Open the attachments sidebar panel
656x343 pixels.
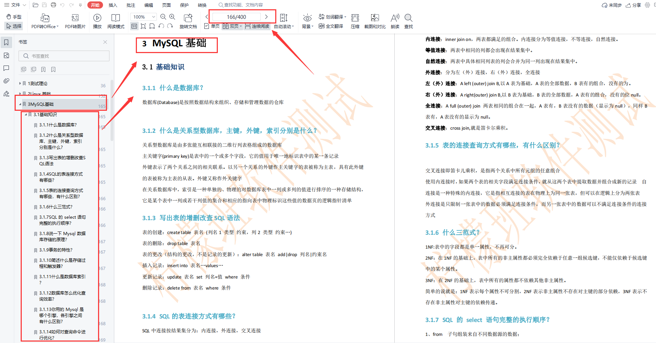tap(6, 81)
